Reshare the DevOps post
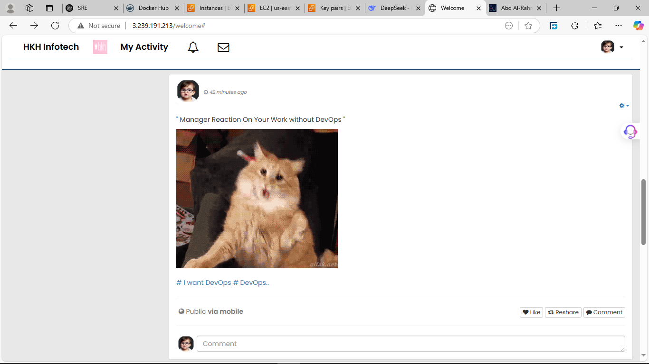 click(563, 312)
